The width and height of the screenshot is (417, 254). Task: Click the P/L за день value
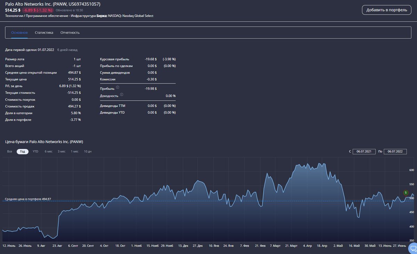[70, 86]
